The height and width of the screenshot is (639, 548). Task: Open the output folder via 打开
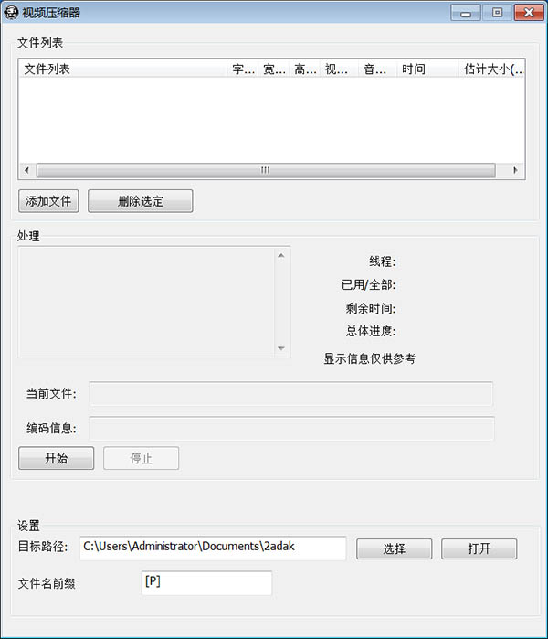479,548
